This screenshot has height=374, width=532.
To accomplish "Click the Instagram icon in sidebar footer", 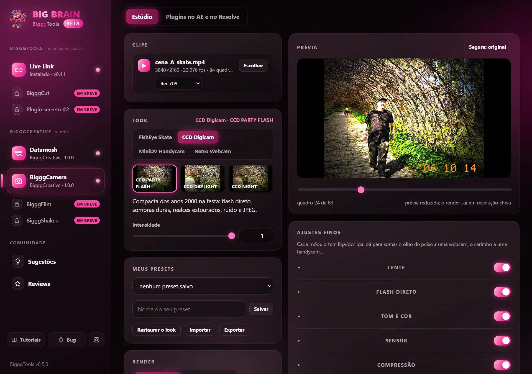I will coord(96,340).
